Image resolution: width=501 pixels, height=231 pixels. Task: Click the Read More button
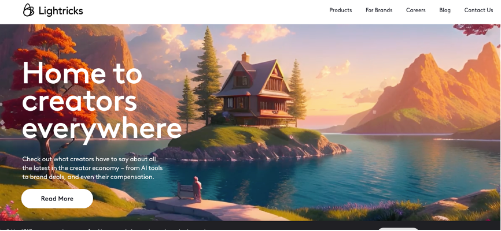[57, 199]
